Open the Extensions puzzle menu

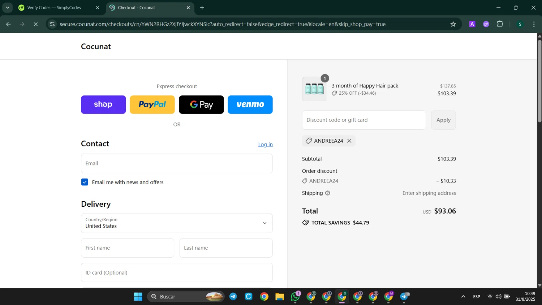tap(500, 24)
